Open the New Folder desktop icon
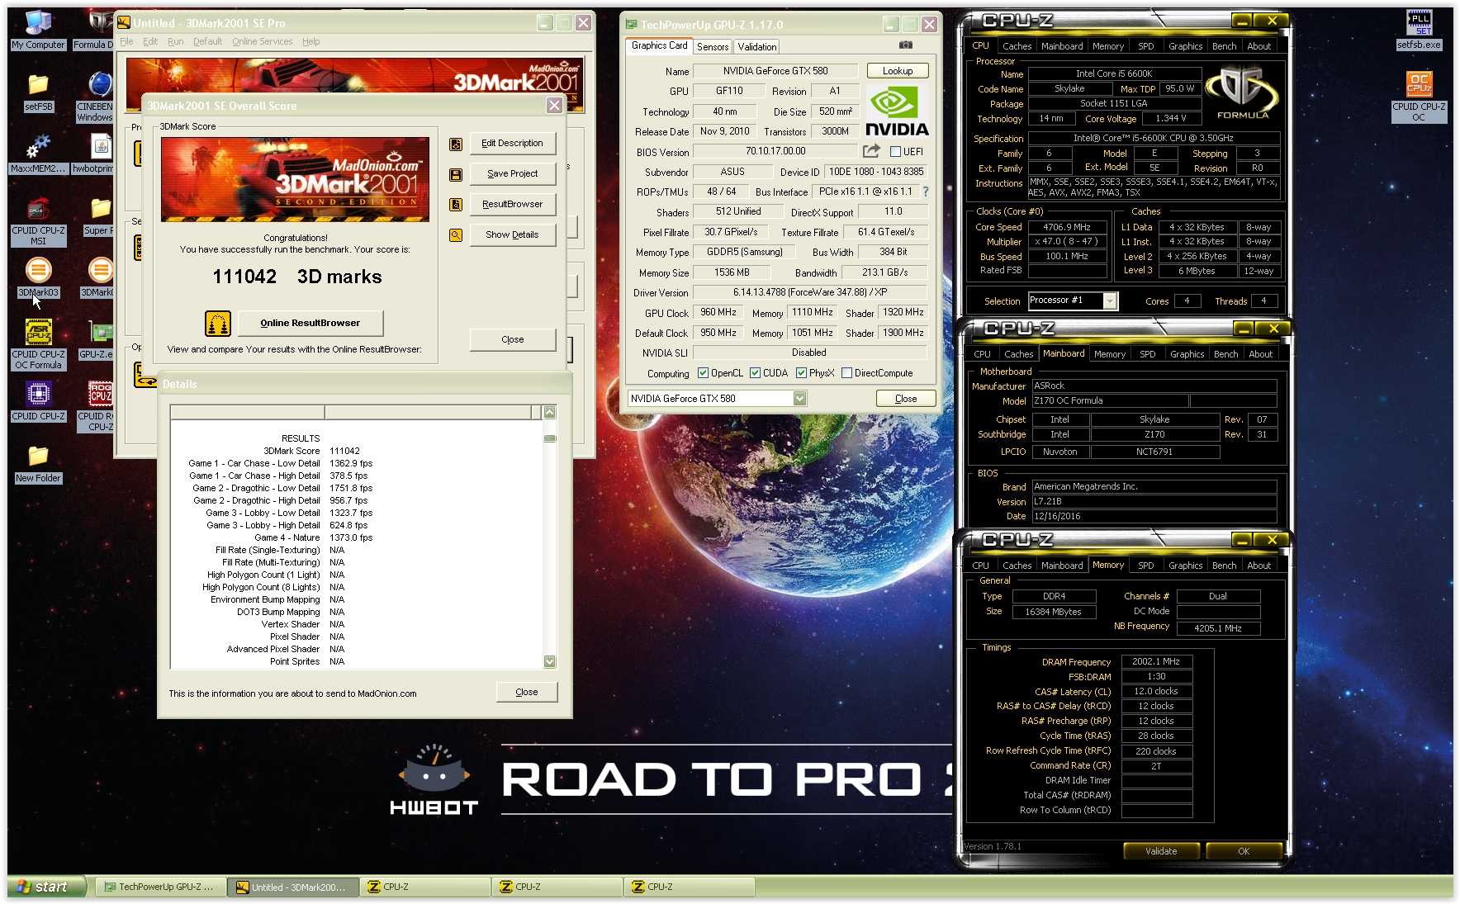This screenshot has width=1460, height=904. (38, 463)
